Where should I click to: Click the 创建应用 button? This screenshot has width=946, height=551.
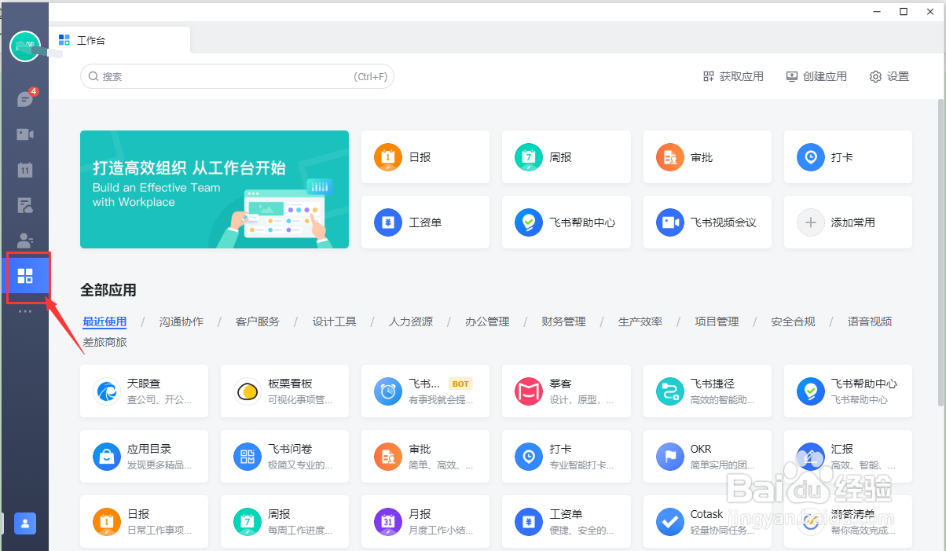(x=816, y=76)
